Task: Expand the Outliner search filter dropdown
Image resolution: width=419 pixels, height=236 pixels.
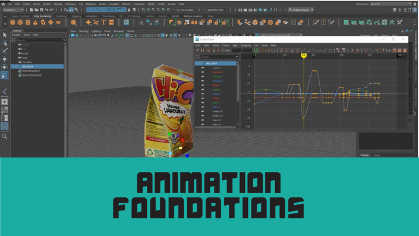Action: tap(64, 40)
